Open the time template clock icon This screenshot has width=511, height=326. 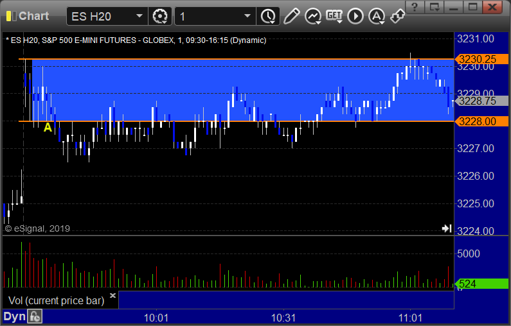coord(268,16)
